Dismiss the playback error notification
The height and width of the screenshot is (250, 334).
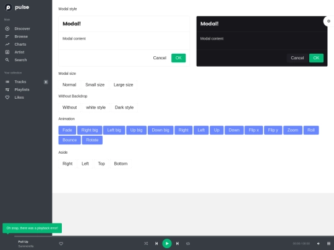(32, 228)
